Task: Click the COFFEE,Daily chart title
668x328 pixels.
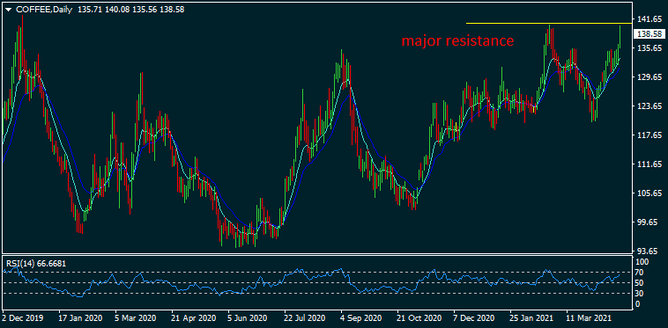Action: click(43, 10)
